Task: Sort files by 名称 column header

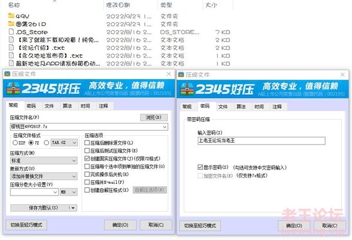Action: coord(14,5)
